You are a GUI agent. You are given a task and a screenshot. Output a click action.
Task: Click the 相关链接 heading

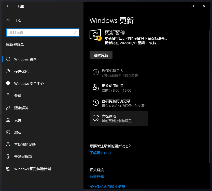click(x=97, y=170)
